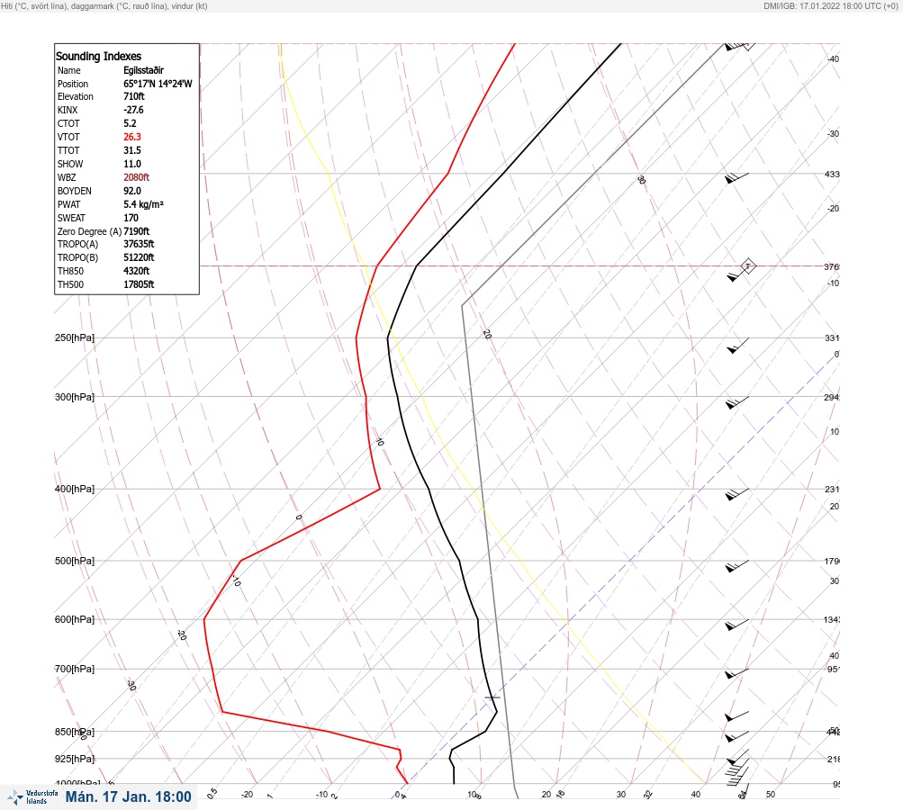Click the 500[hPa] pressure label

(x=75, y=561)
